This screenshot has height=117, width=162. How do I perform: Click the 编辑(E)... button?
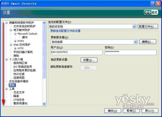(x=148, y=42)
